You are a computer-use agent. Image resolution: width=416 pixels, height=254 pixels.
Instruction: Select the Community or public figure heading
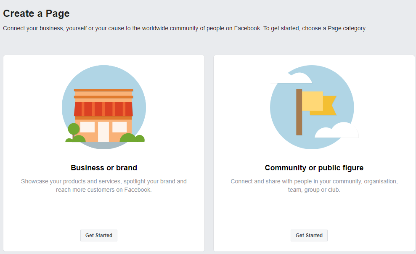click(314, 168)
